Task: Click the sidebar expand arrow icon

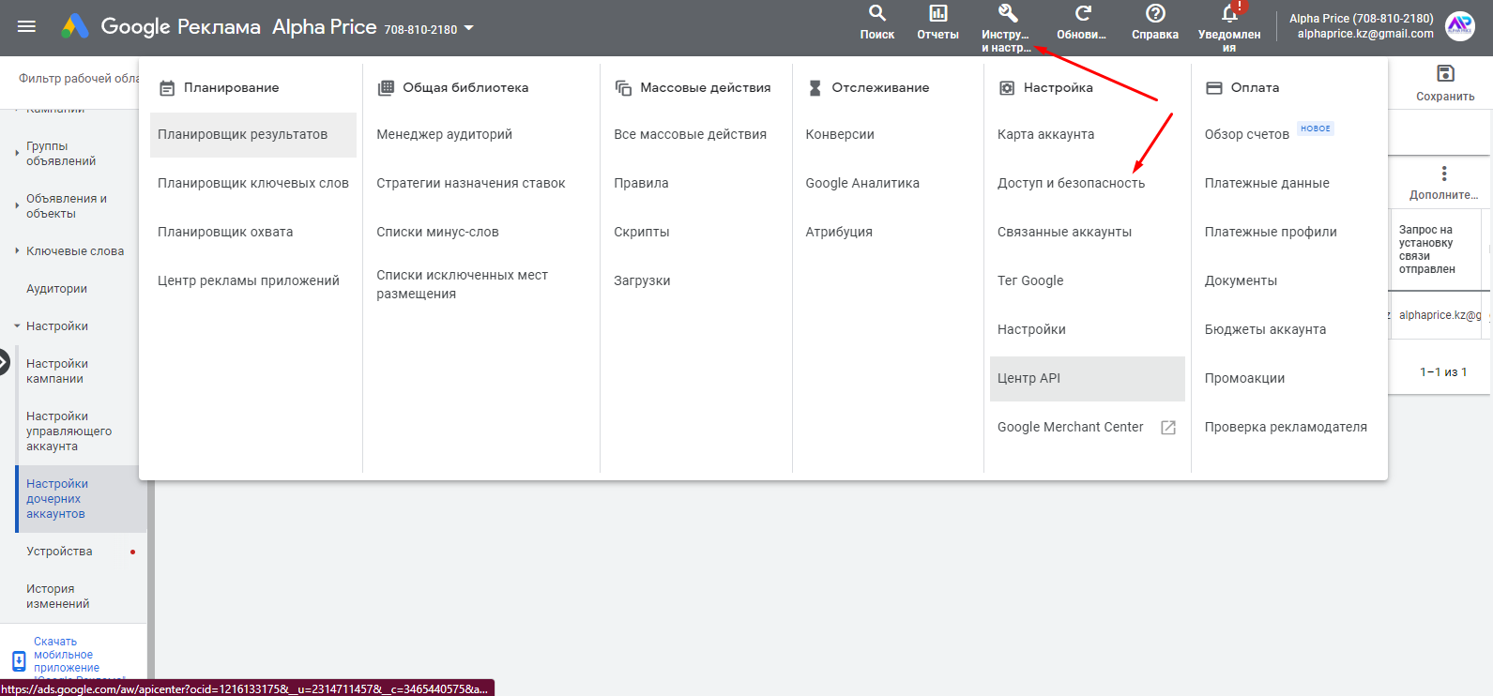Action: coord(3,361)
